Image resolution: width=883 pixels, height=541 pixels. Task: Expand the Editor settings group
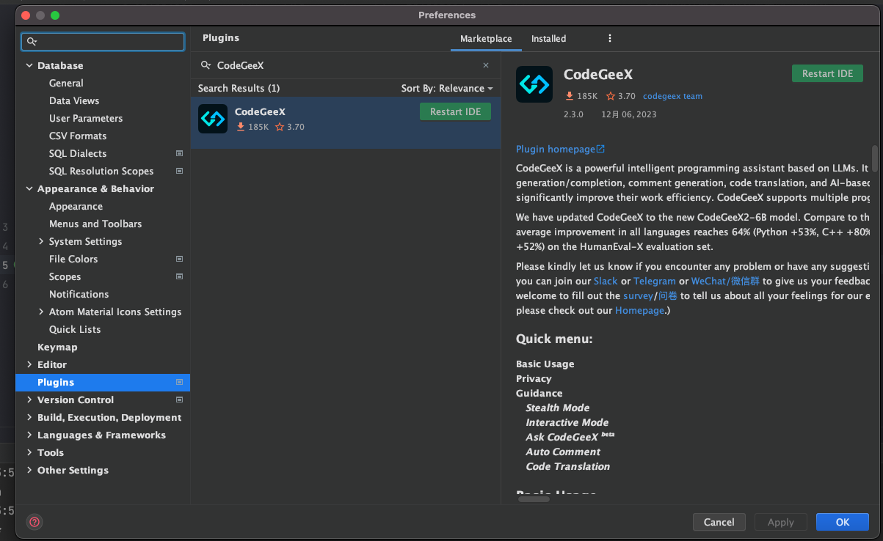(29, 364)
